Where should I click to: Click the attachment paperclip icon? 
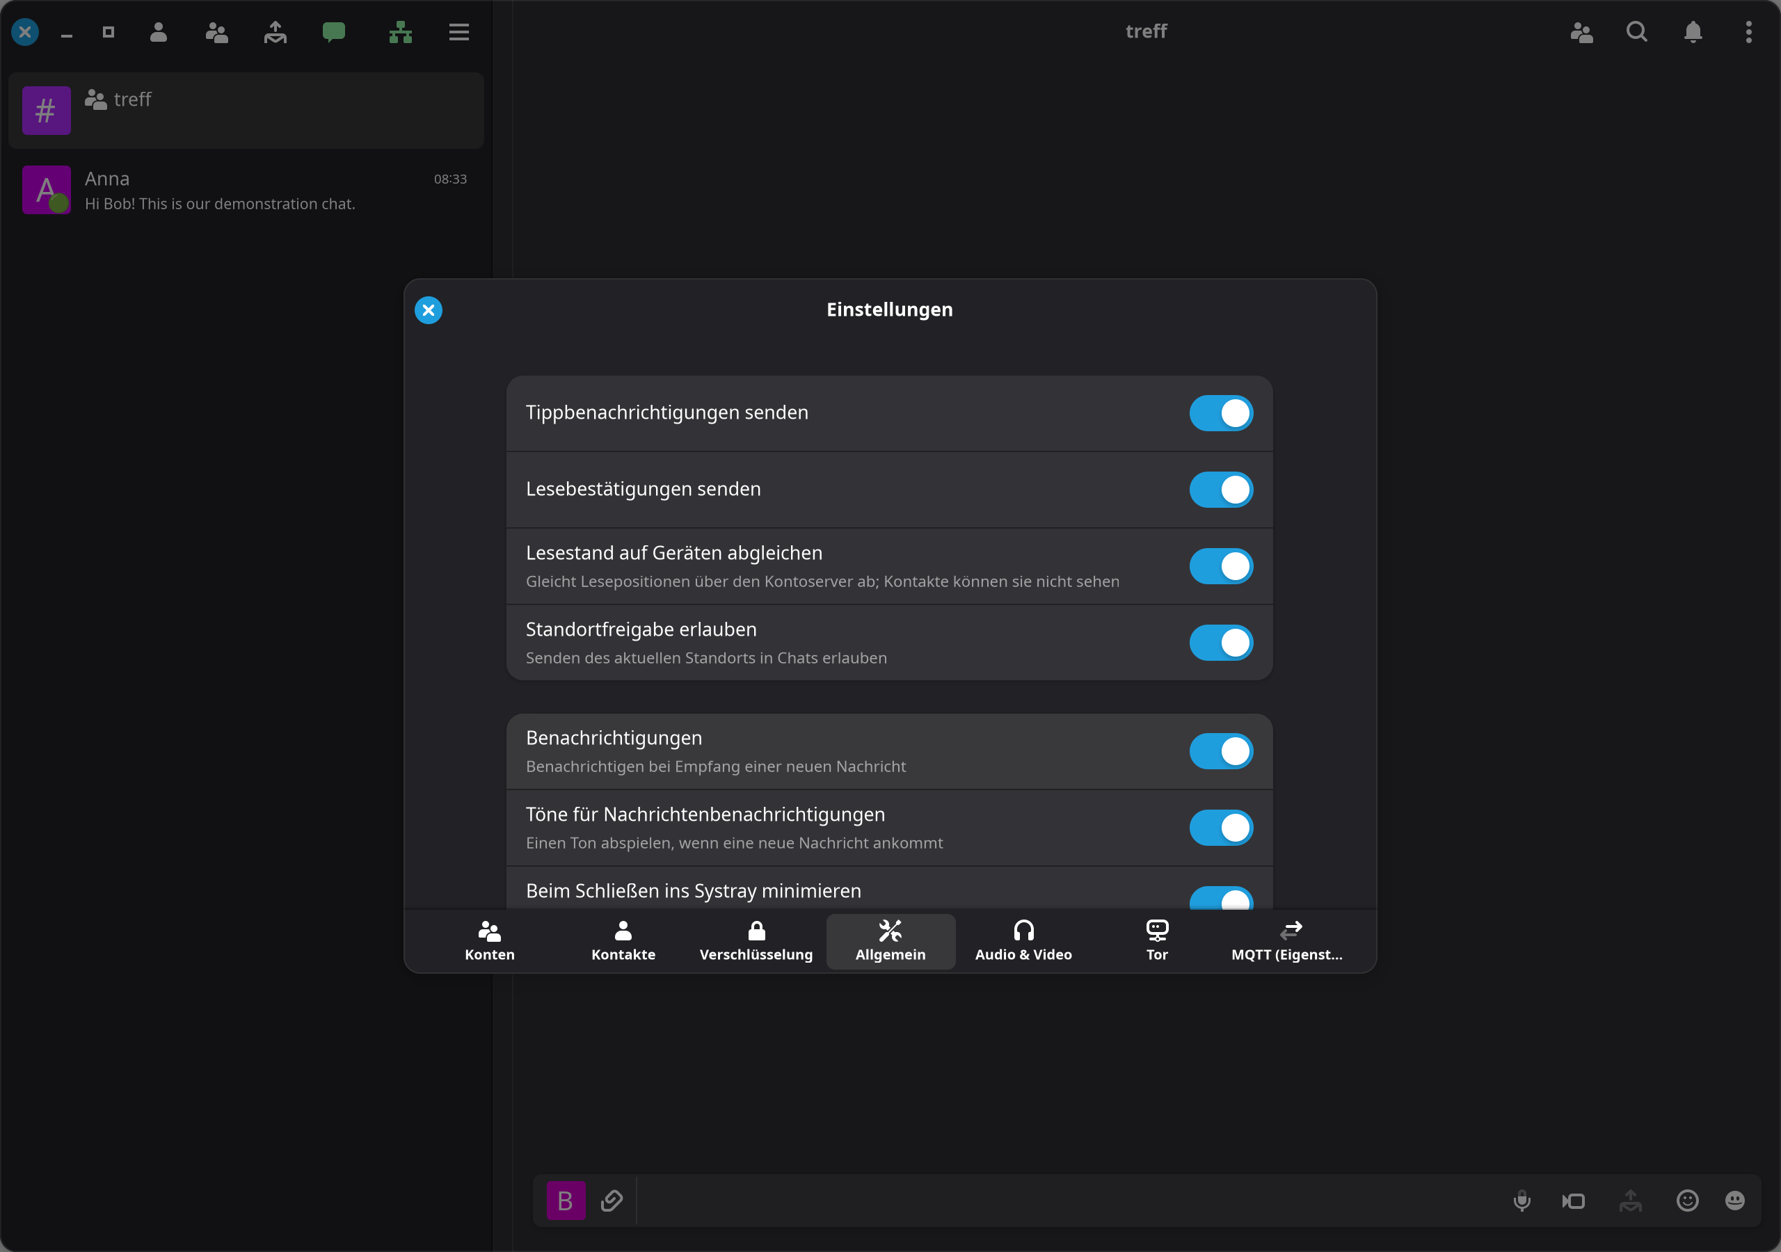click(x=612, y=1201)
